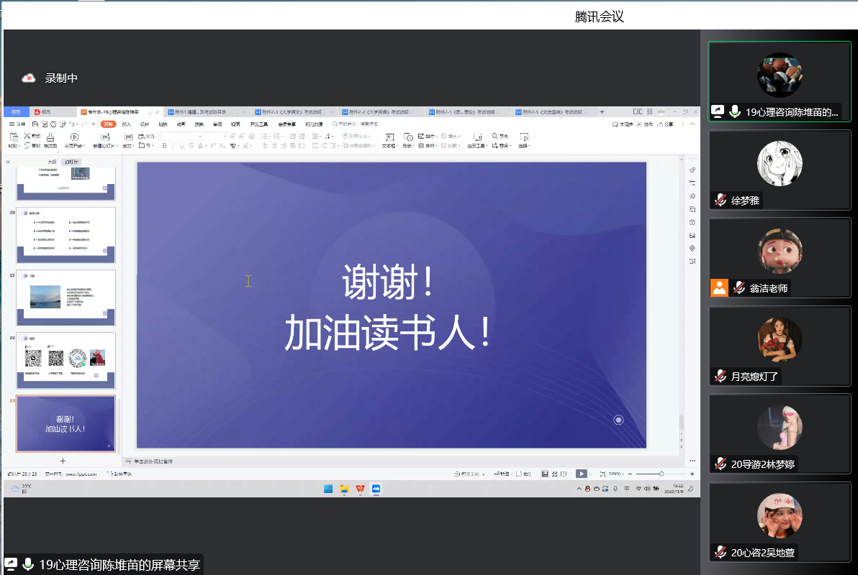Click the slideshow play button in status bar
Screen dimensions: 858x575
click(581, 474)
